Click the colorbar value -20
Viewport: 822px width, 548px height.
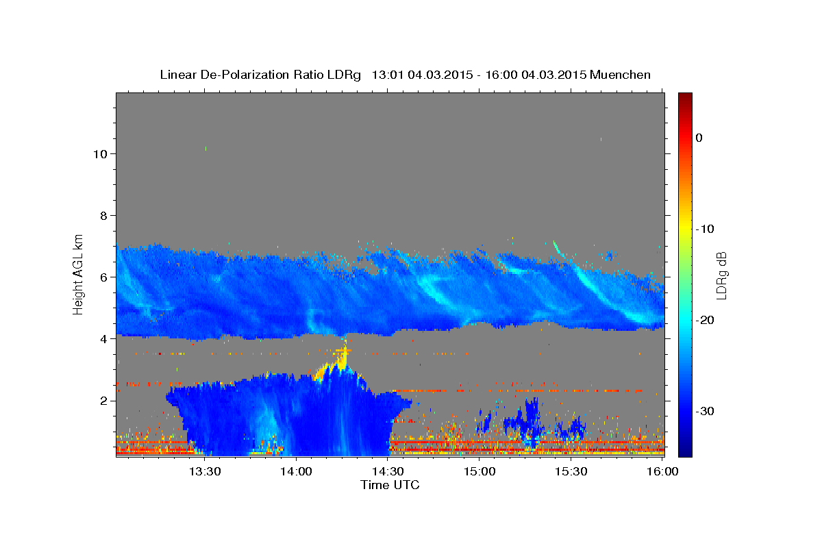pyautogui.click(x=706, y=320)
